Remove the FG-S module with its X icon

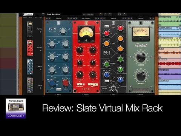[x=126, y=19]
